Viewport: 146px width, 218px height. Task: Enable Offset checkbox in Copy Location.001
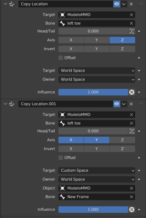point(61,158)
